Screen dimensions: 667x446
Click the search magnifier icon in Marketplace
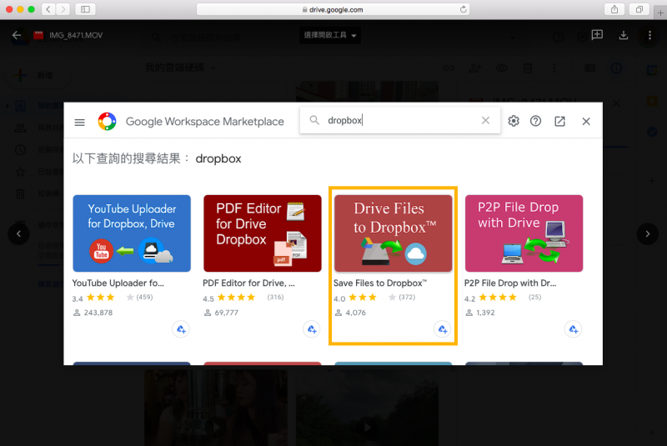[314, 120]
